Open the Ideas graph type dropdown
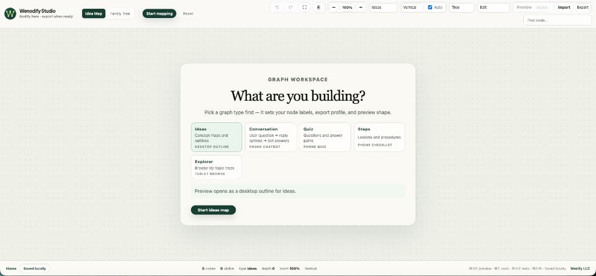This screenshot has width=596, height=276. coord(383,7)
